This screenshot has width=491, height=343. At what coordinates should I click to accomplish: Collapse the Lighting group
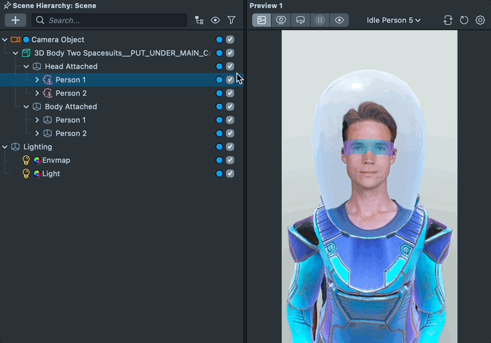(x=5, y=147)
